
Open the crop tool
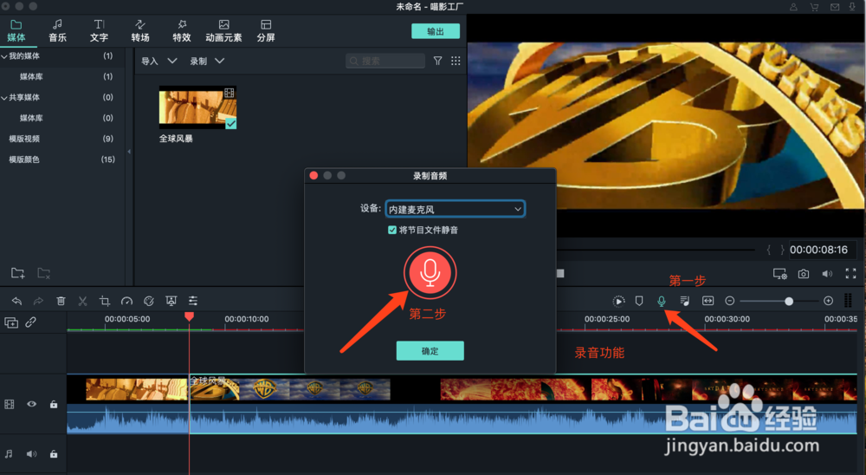105,301
